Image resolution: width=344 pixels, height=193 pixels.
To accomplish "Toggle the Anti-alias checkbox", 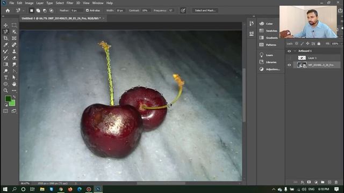I will coord(87,11).
